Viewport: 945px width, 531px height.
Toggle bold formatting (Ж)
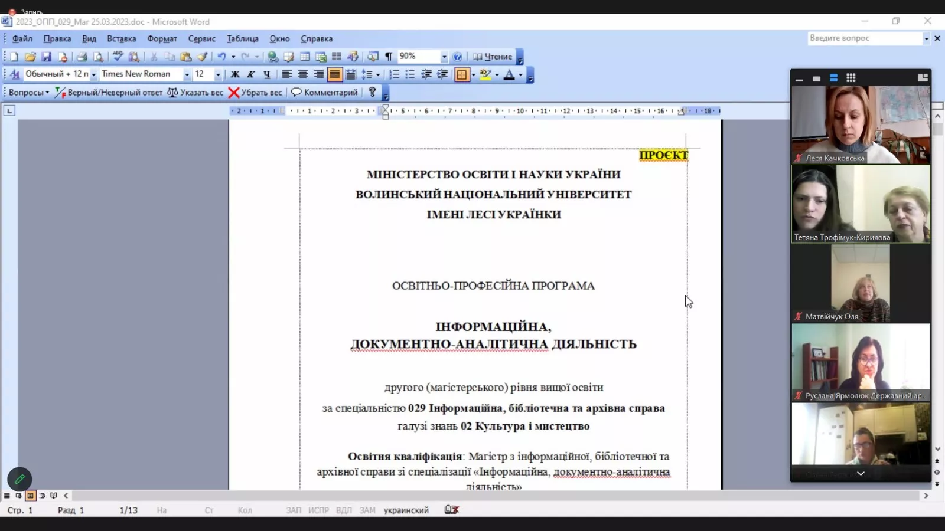click(x=234, y=74)
